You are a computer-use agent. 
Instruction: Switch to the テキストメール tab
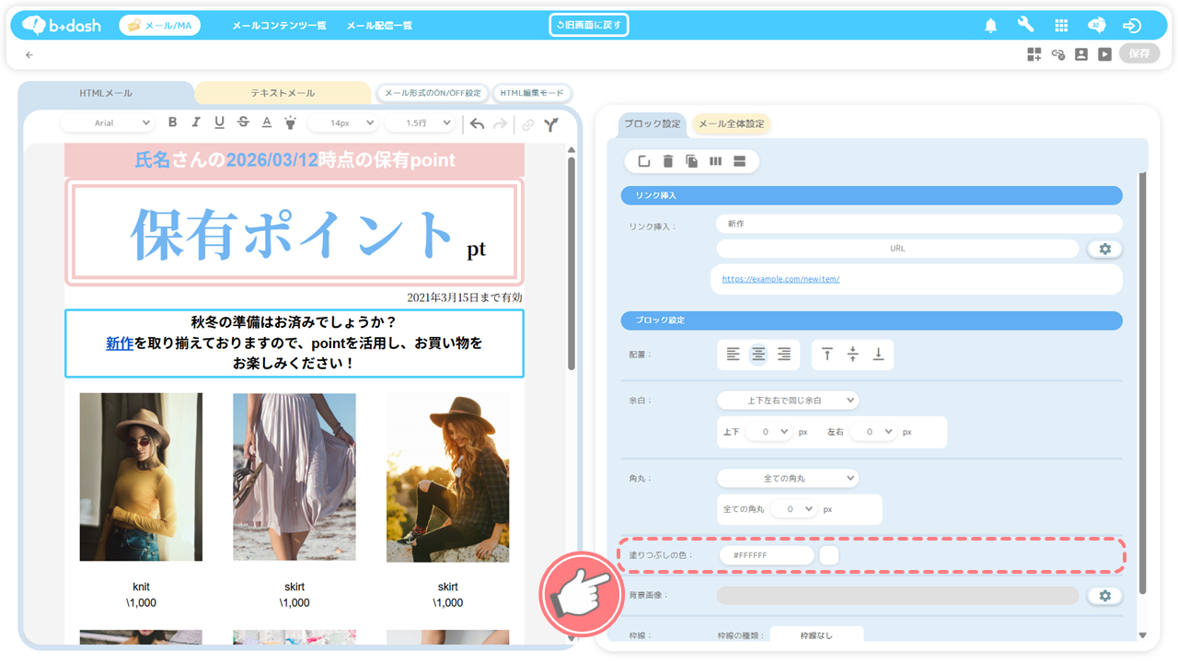point(283,93)
